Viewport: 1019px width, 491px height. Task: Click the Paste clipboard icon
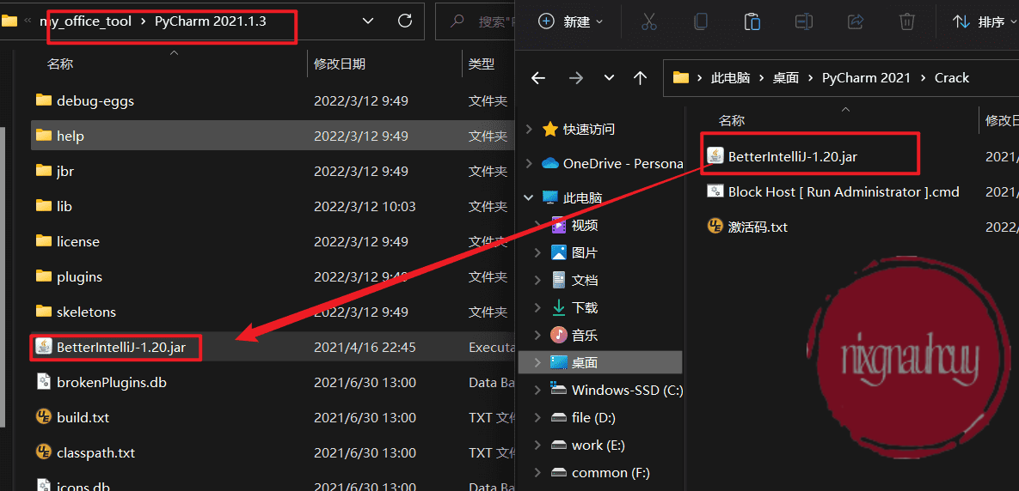tap(752, 21)
